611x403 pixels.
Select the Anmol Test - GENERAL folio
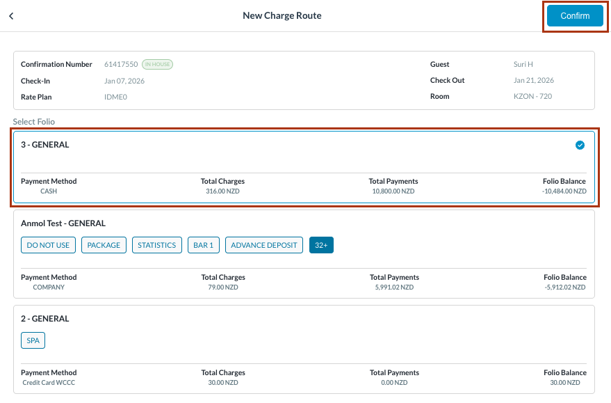pyautogui.click(x=63, y=223)
